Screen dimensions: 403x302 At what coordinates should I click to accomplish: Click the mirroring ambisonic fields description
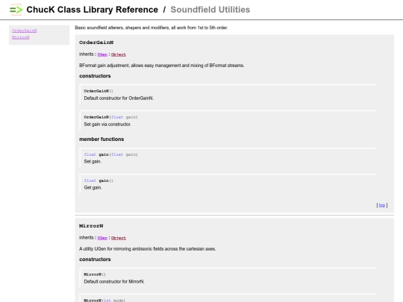point(148,249)
